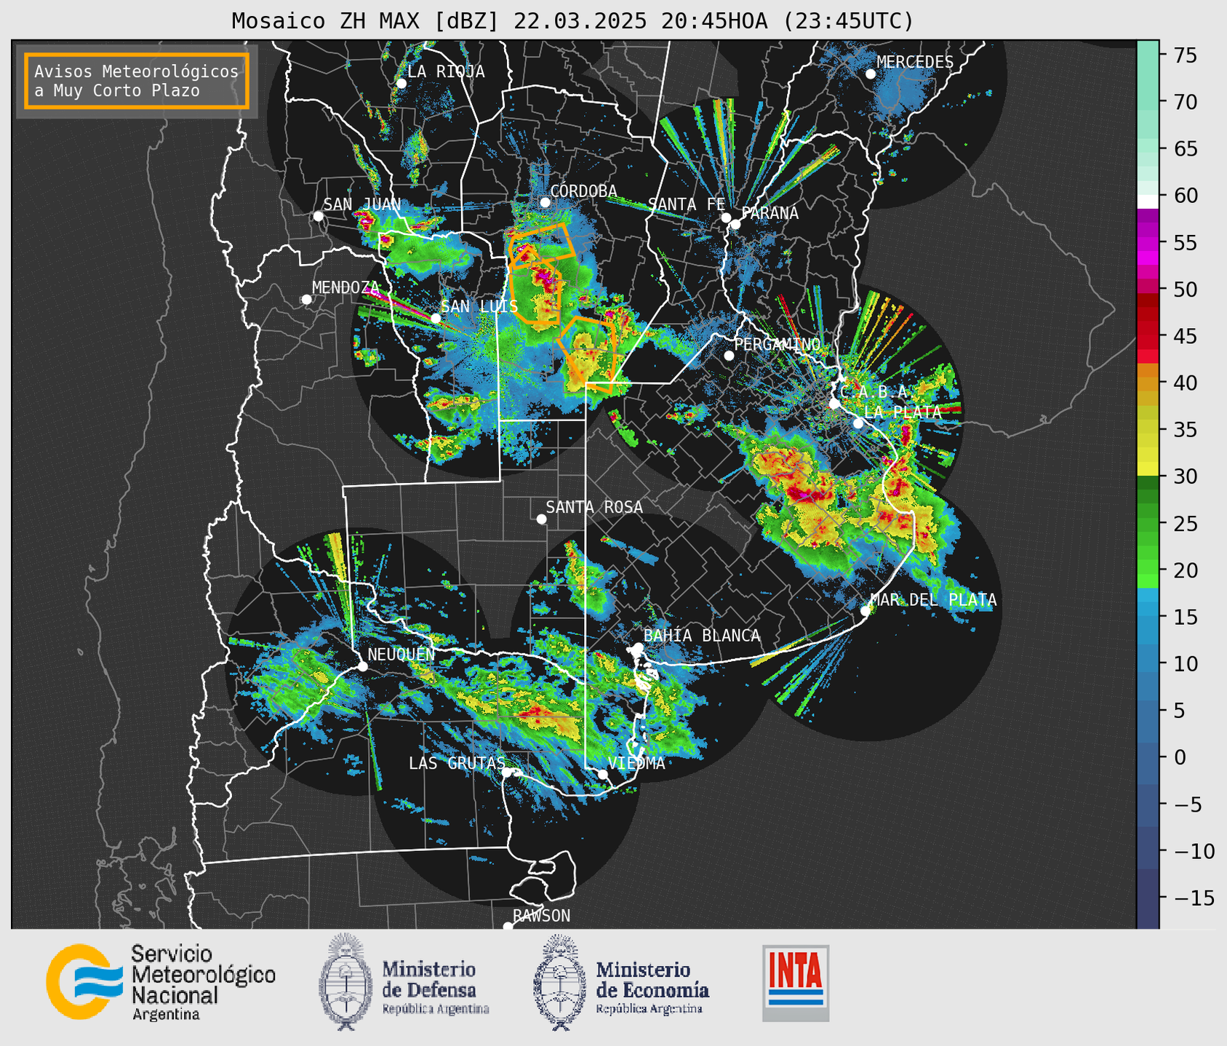Viewport: 1227px width, 1046px height.
Task: Click the 5 value on the dBZ scale
Action: (1180, 711)
